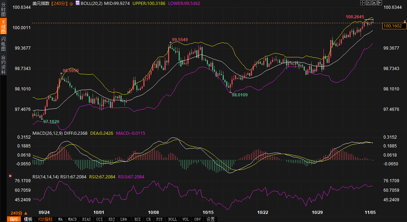Select the 指标 tab at bottom
Screen dimensions: 407x222
click(14, 219)
